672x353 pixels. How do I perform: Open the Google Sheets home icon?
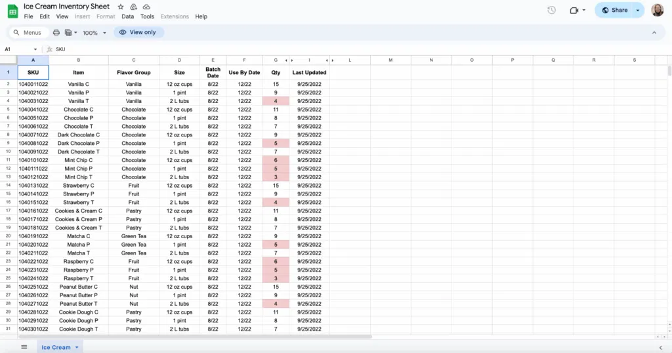(13, 12)
